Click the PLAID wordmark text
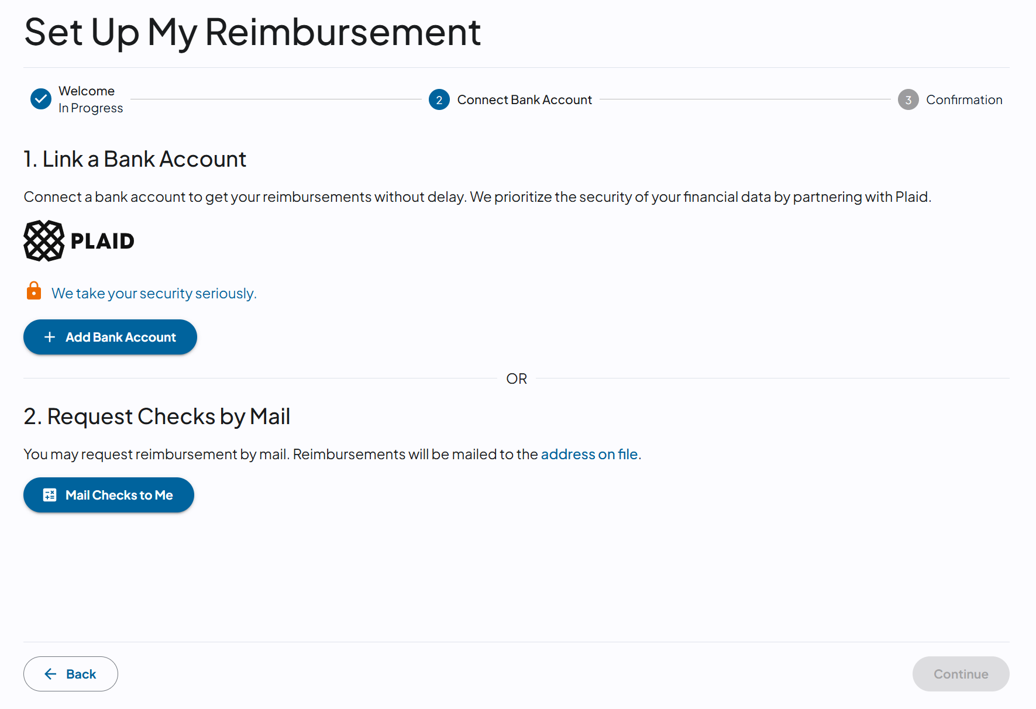 pos(102,241)
